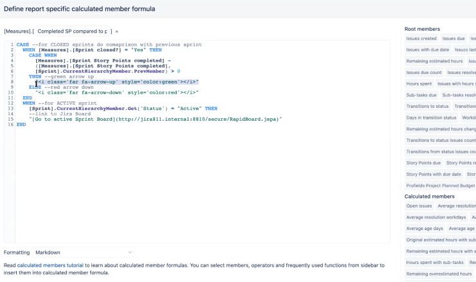Click the measure name input field
This screenshot has height=282, width=476.
[74, 31]
